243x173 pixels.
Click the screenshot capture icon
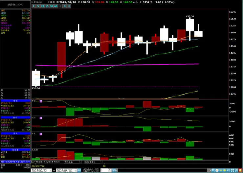click(x=232, y=170)
